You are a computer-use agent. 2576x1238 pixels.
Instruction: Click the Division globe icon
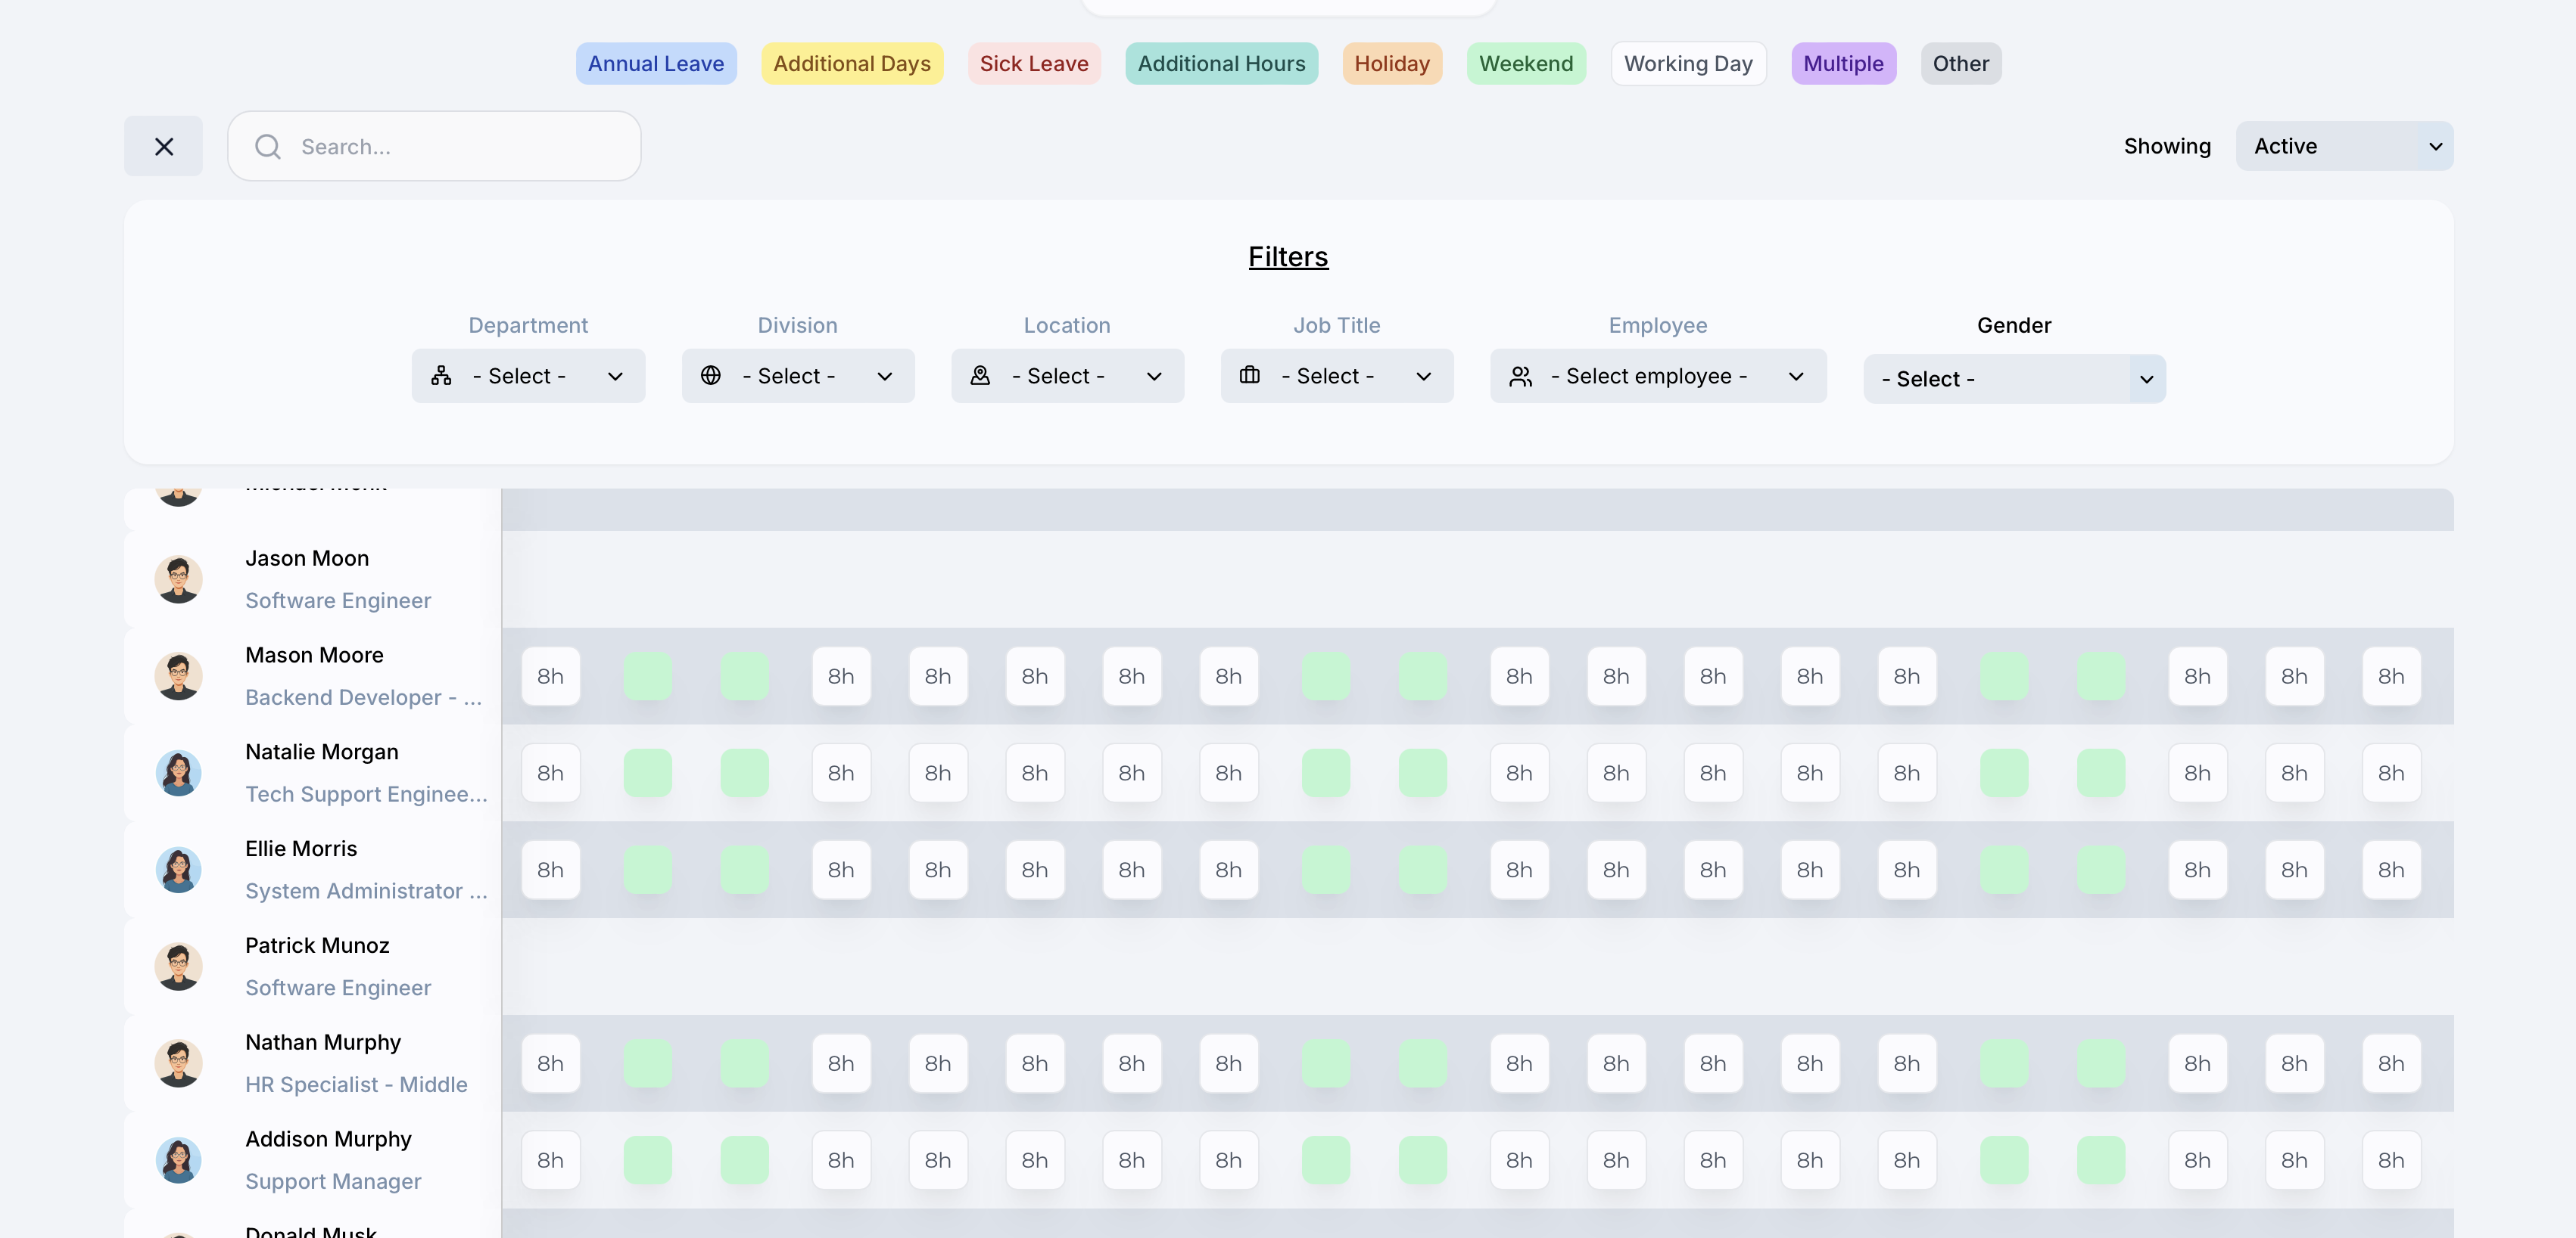(x=710, y=376)
